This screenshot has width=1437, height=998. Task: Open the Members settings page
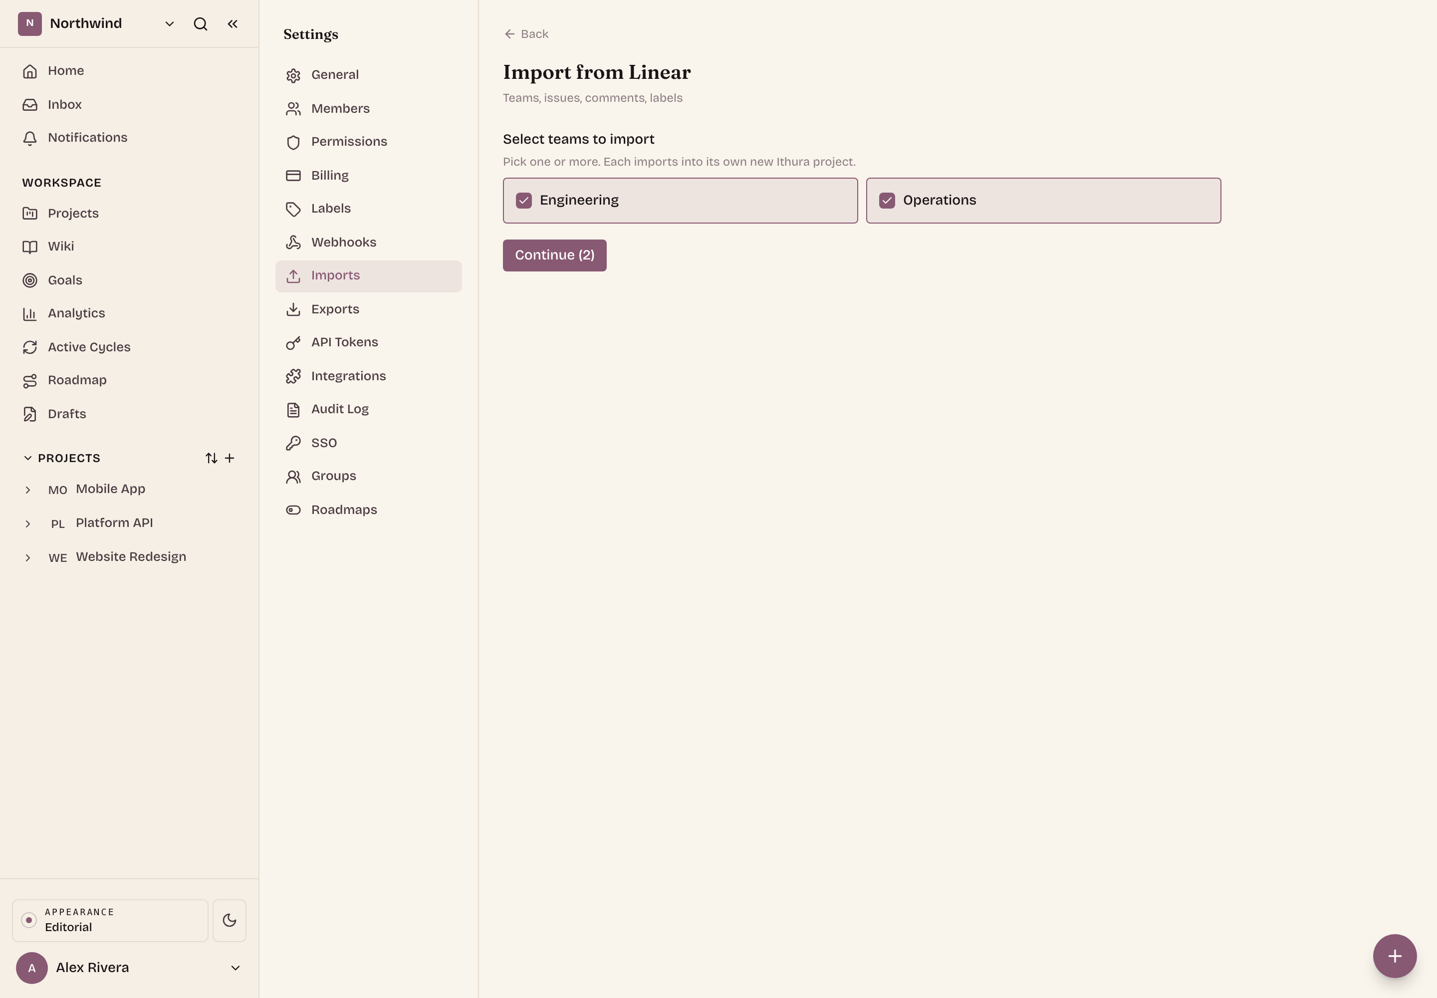coord(368,109)
